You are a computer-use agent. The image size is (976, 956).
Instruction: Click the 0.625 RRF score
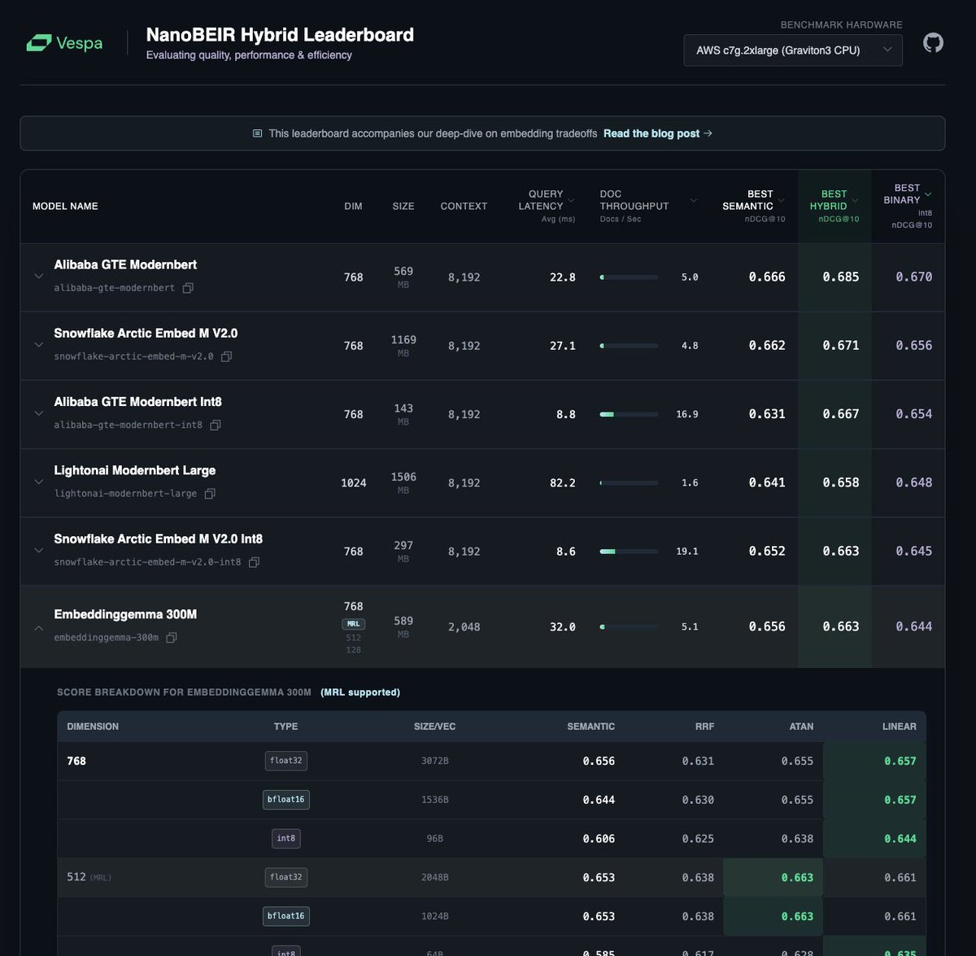point(698,839)
